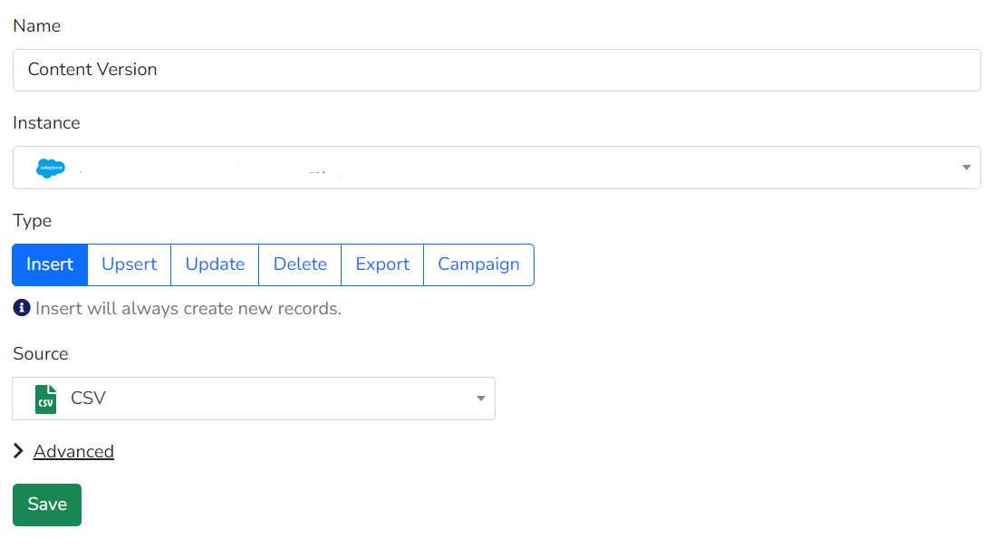
Task: Click the Salesforce instance logo icon
Action: point(50,168)
